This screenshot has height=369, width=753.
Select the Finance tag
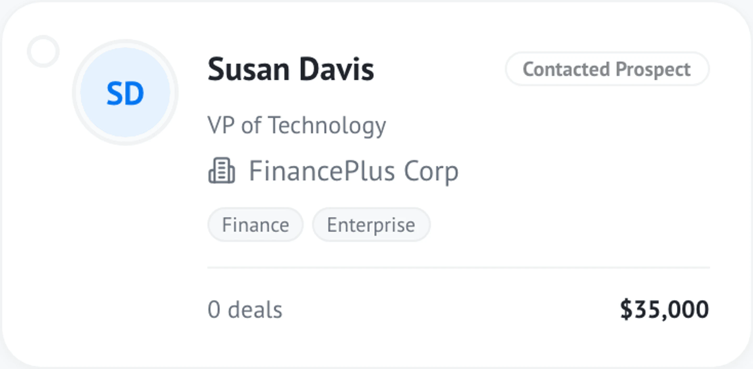click(x=255, y=225)
